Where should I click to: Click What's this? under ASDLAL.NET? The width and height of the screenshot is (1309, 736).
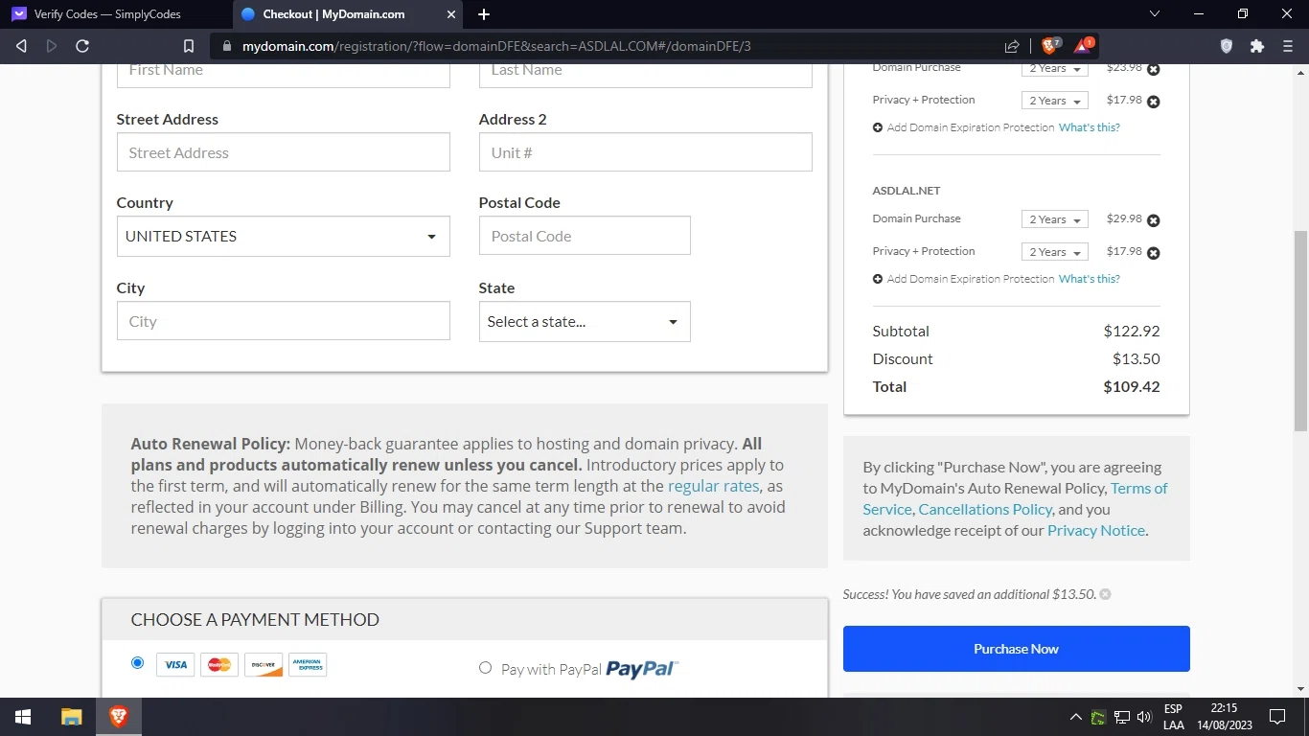click(1090, 279)
